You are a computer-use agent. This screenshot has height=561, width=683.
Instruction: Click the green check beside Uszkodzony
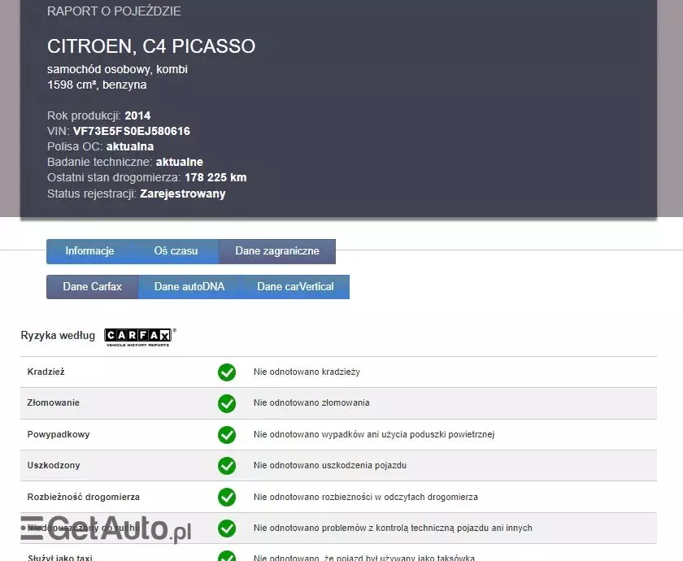(227, 465)
